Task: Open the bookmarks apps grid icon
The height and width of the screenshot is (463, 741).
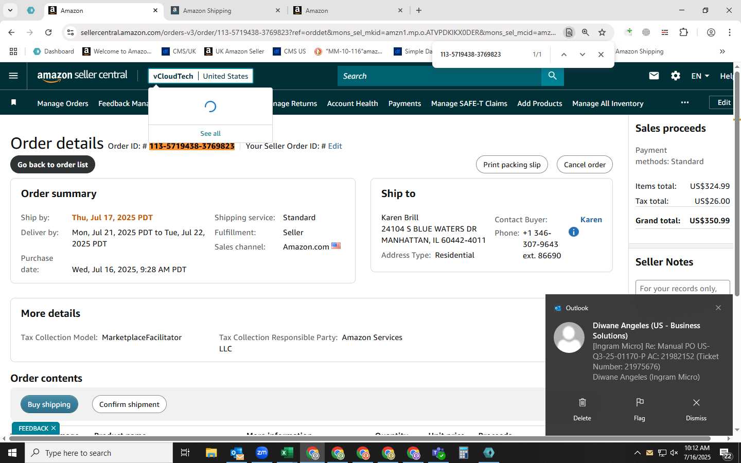Action: (13, 51)
